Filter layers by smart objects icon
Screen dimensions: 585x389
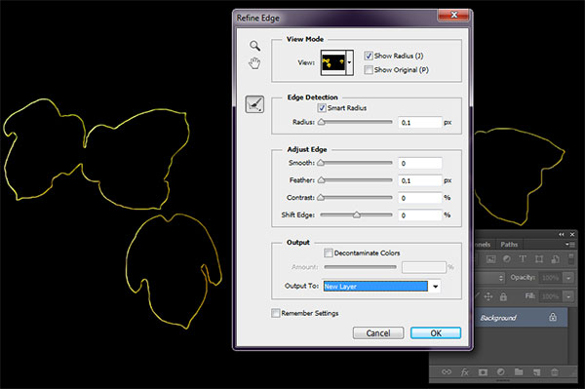[555, 258]
